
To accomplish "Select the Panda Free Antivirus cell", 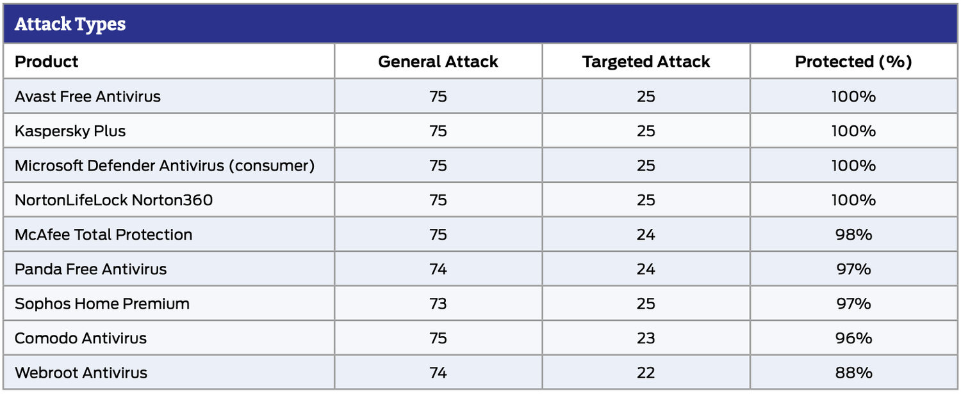I will point(91,269).
